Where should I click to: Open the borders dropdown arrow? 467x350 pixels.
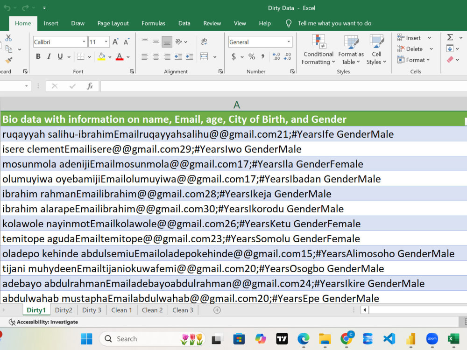tap(89, 57)
